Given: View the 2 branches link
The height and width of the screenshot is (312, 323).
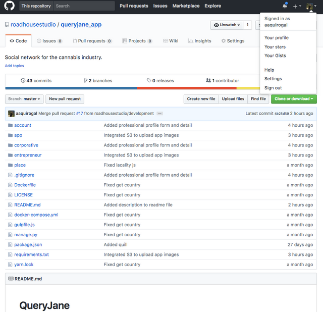Looking at the screenshot, I should pyautogui.click(x=98, y=81).
